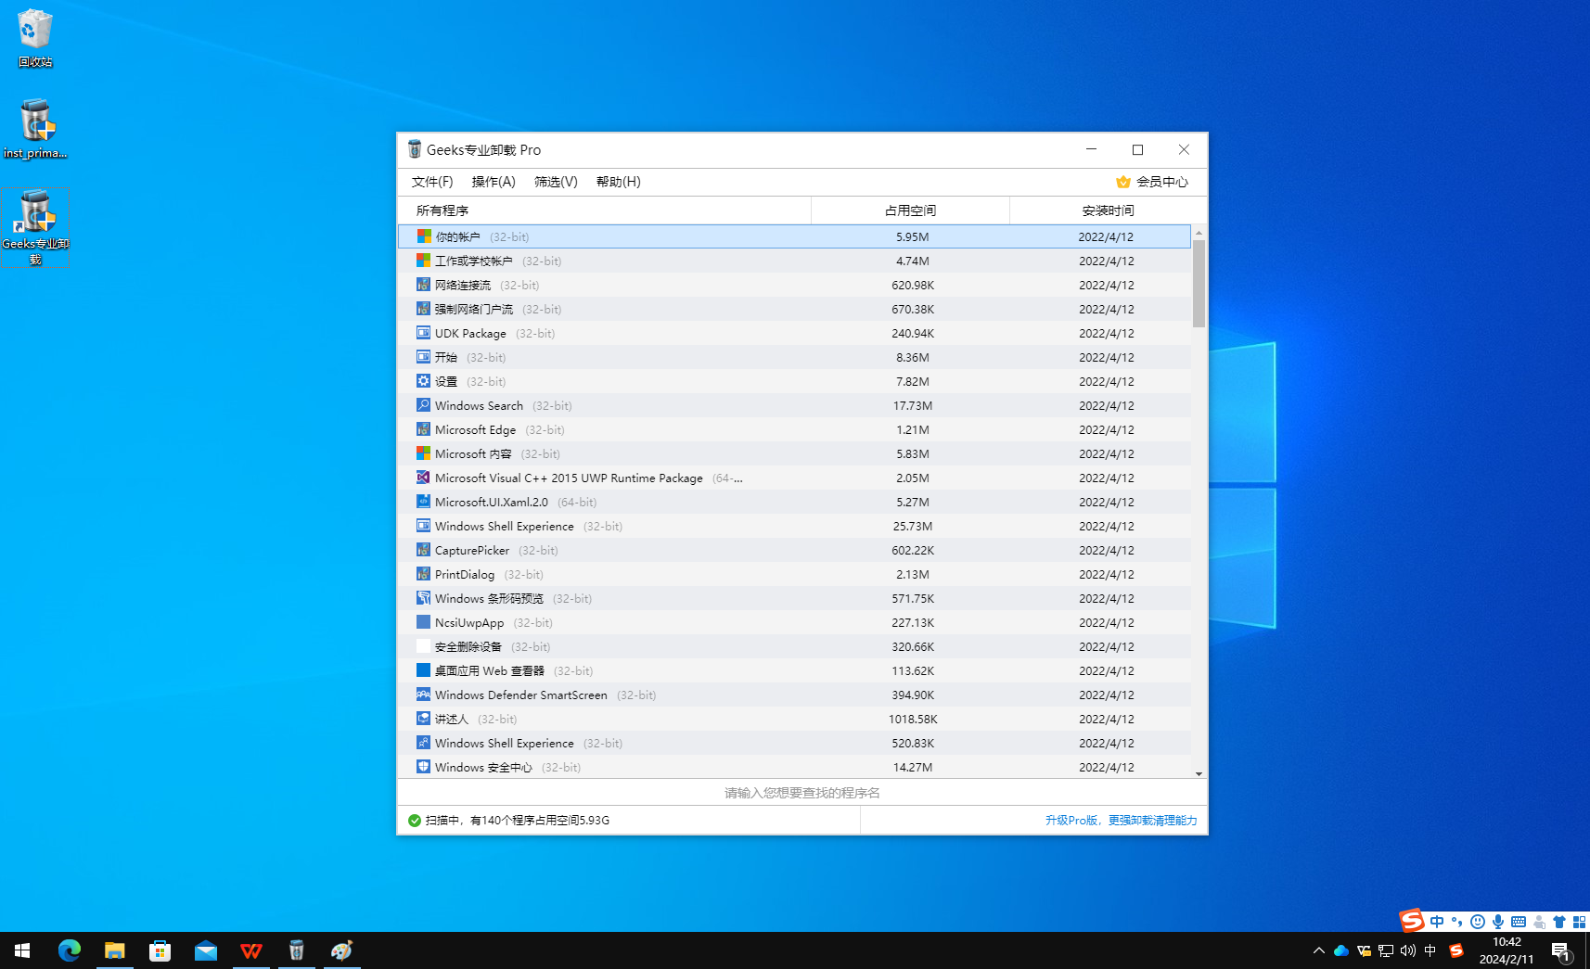Click the Microsoft.UI.Xaml.2.0 icon
1590x969 pixels.
click(x=423, y=502)
